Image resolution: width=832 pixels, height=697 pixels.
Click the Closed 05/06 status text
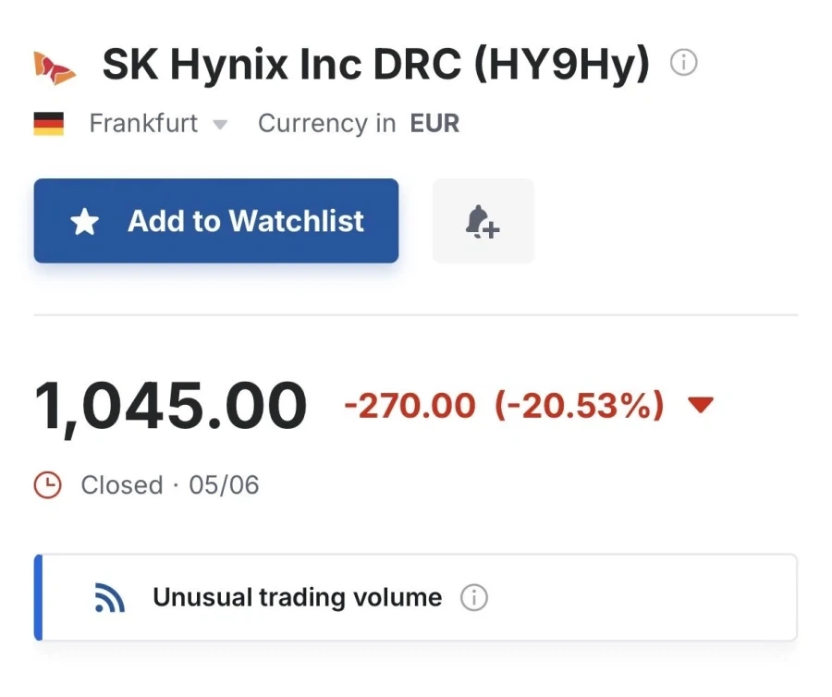(170, 484)
